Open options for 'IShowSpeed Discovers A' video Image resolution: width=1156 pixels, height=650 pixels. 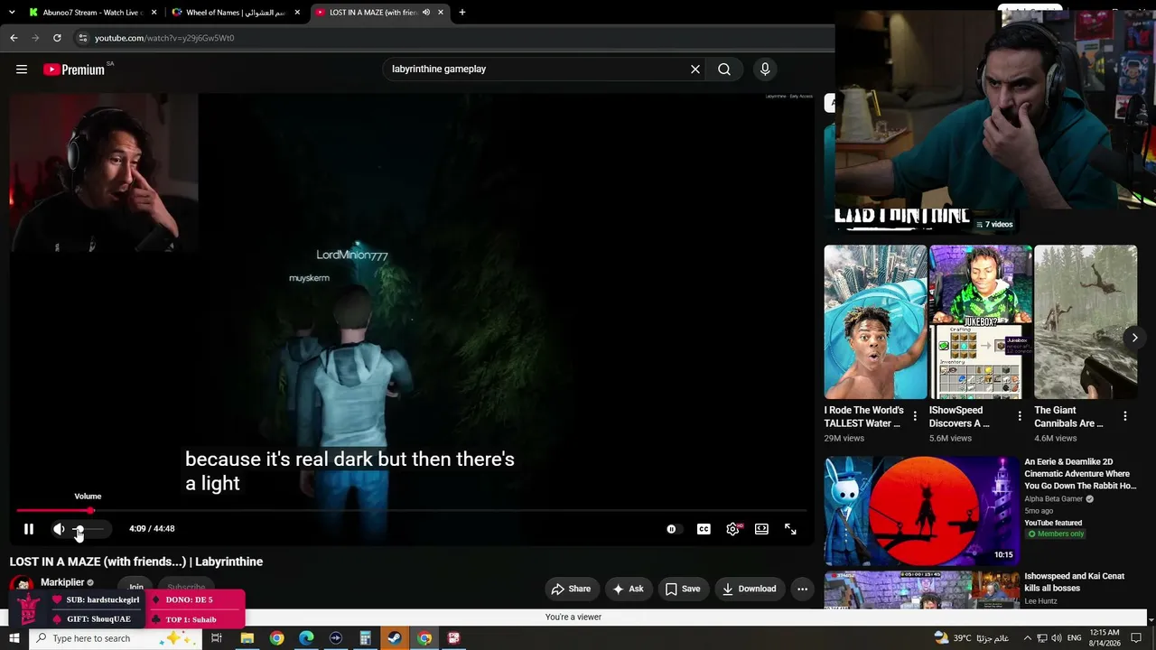(1020, 416)
